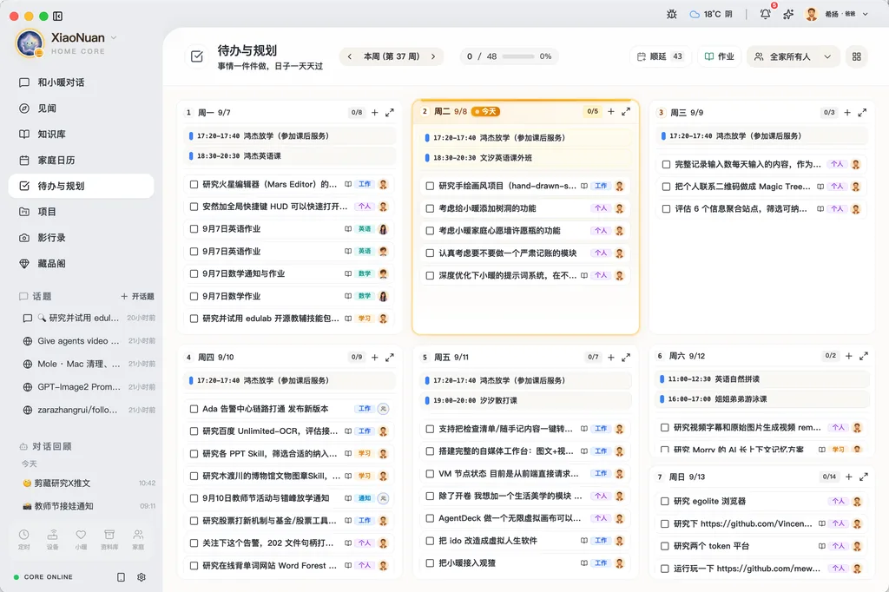This screenshot has height=592, width=889.
Task: Click the 顺延 43 postponed button
Action: (660, 56)
